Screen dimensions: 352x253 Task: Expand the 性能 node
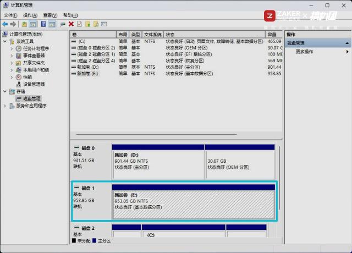[12, 77]
